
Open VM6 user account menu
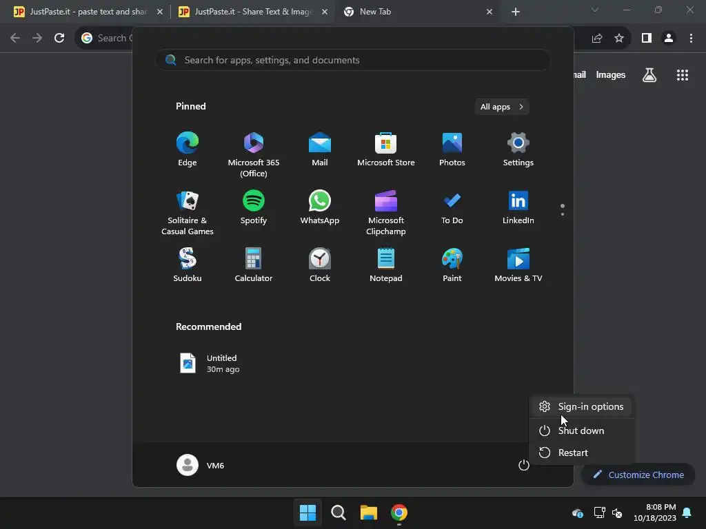coord(201,465)
